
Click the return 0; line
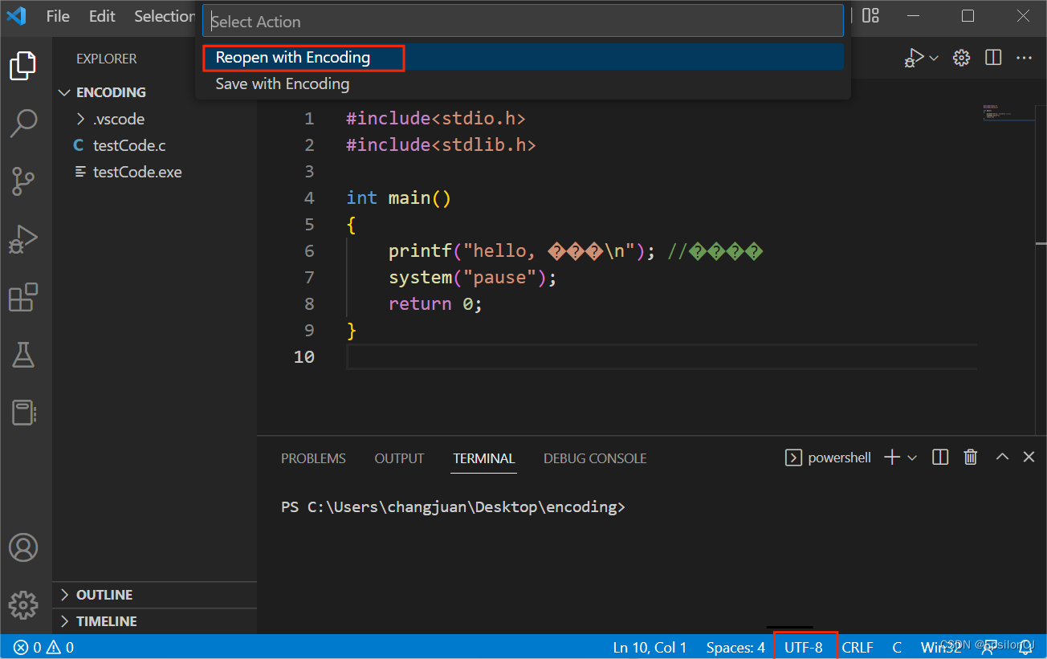pos(435,304)
